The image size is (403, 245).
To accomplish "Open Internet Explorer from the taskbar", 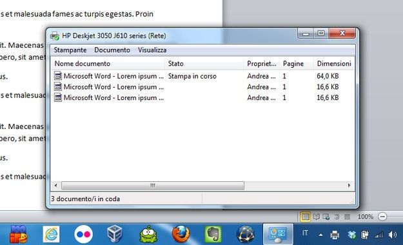I will [51, 234].
